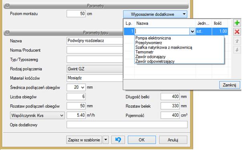Choose Zawór odcinający from list

point(151,57)
